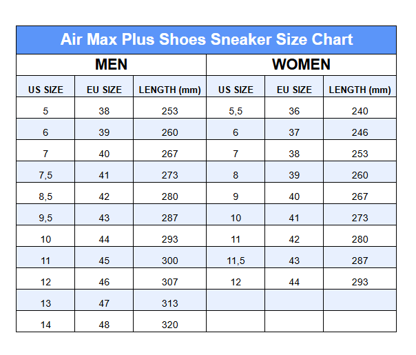
Task: Click the 240 mm length cell
Action: (x=360, y=111)
